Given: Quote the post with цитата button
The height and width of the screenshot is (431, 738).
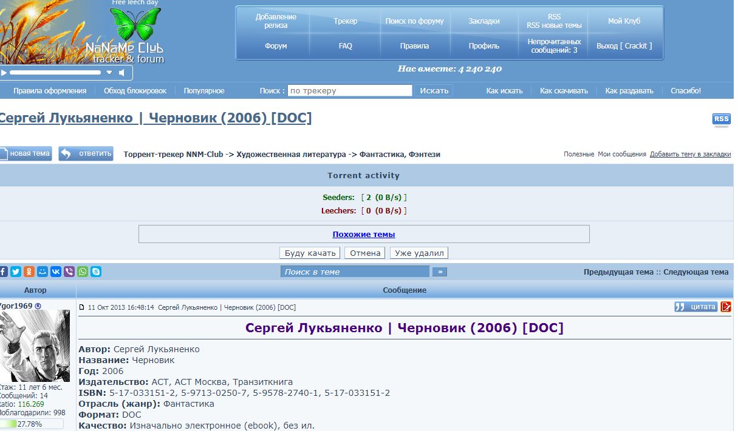Looking at the screenshot, I should [695, 307].
